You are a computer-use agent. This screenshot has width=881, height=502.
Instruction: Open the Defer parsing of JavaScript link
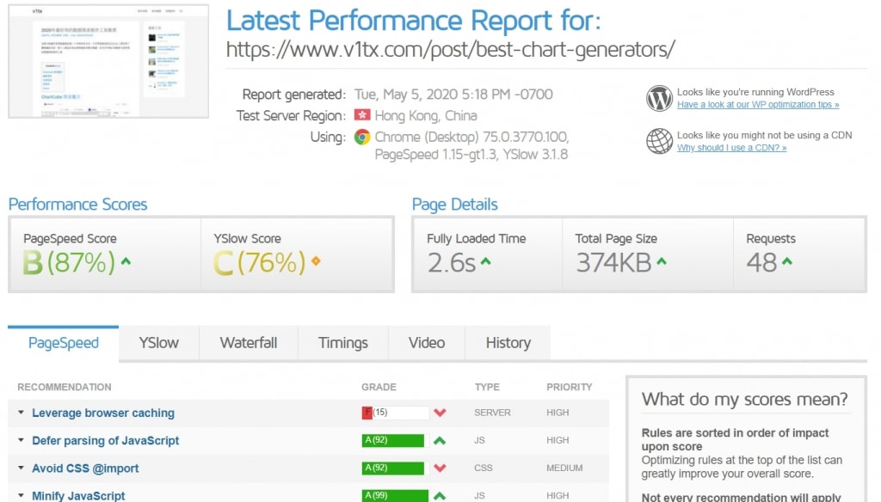click(106, 441)
